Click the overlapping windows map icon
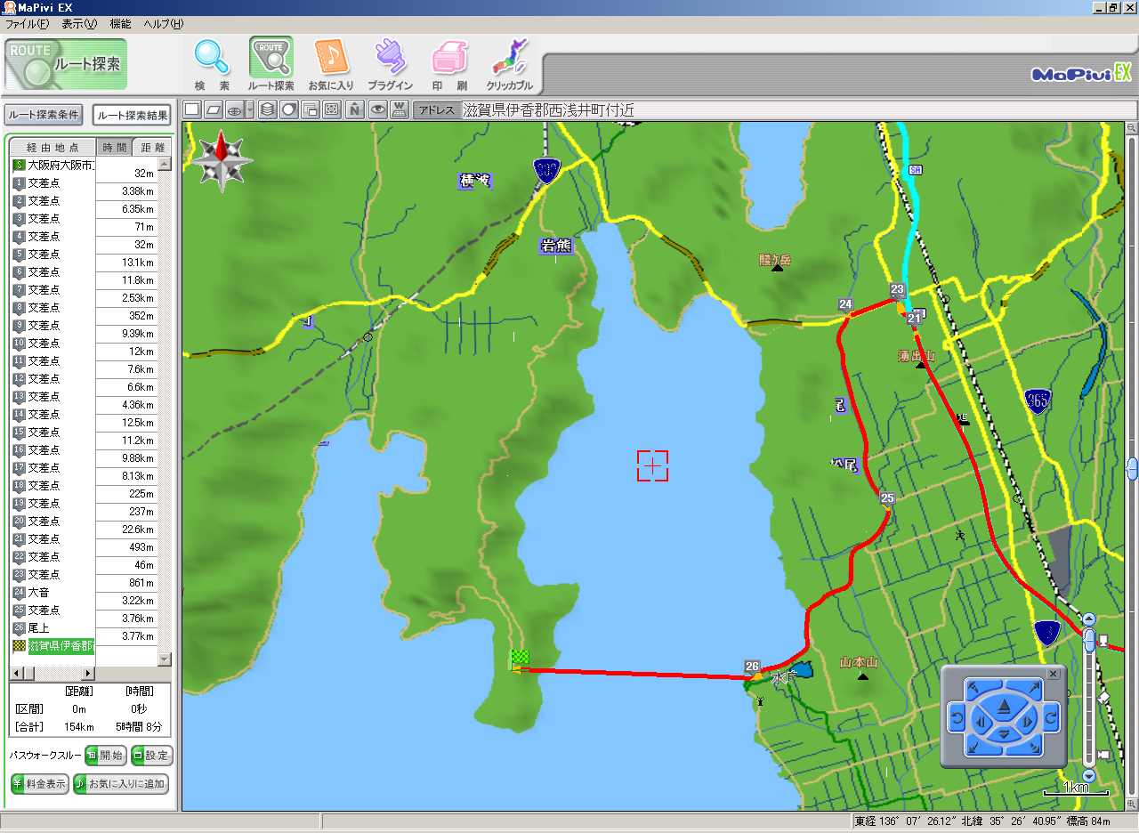This screenshot has height=833, width=1139. click(x=311, y=109)
